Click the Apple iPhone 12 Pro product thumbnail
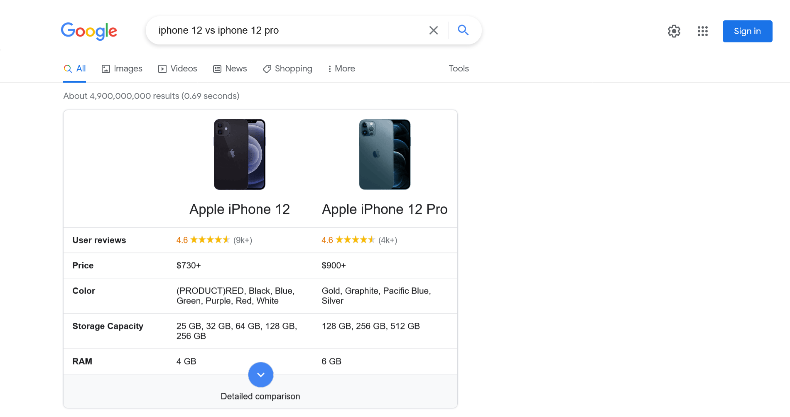790x417 pixels. (x=384, y=154)
